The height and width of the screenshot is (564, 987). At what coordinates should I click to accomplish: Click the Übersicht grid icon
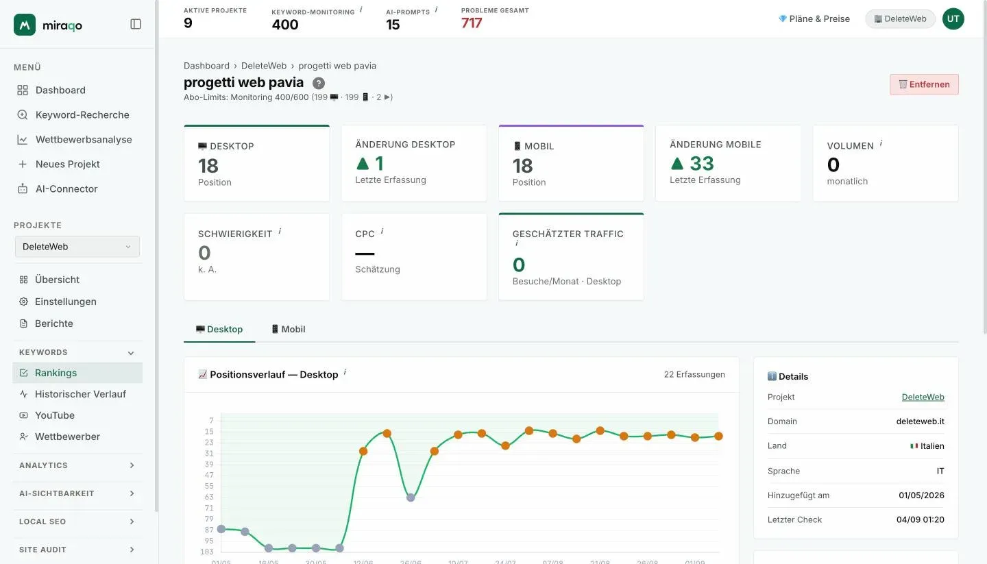point(23,280)
